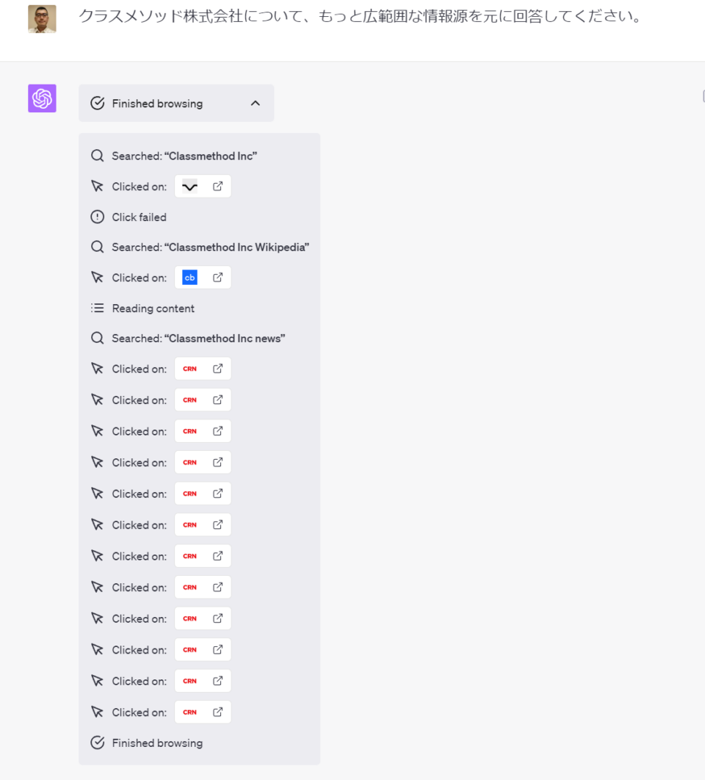Open the first clicked source with black chevron logo

tap(189, 187)
